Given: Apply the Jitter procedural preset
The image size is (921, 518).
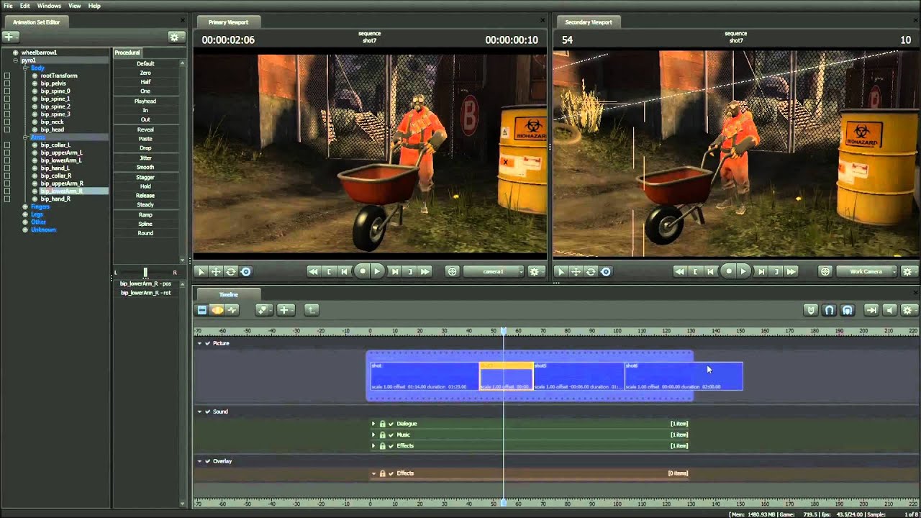Looking at the screenshot, I should click(145, 158).
